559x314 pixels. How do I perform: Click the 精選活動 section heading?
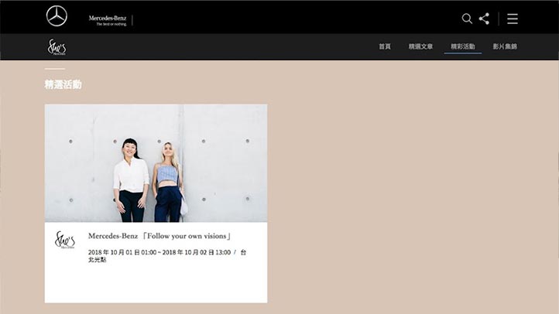pyautogui.click(x=63, y=84)
